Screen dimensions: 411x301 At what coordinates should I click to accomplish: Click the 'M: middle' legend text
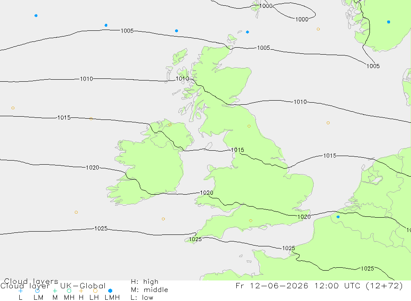(x=149, y=290)
